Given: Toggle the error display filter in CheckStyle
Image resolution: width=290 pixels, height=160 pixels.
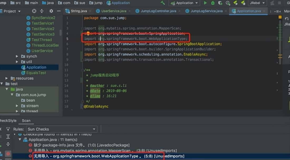Looking at the screenshot, I should coord(8,153).
